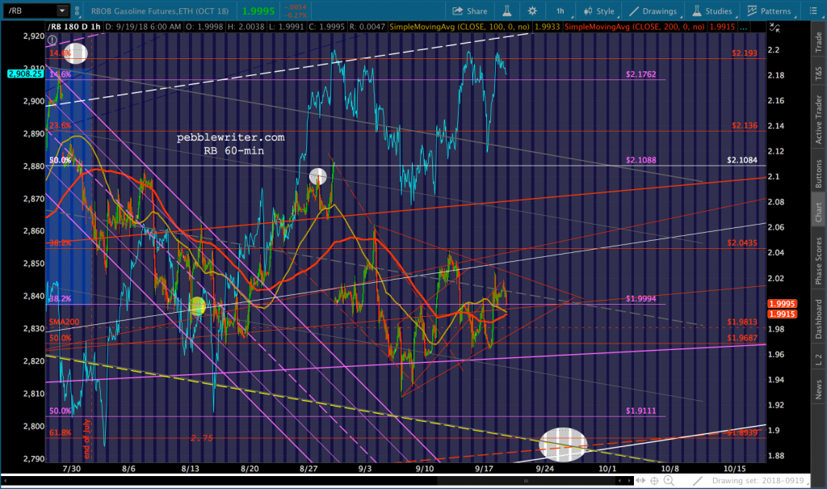
Task: Click the expand time axis icon
Action: point(640,481)
